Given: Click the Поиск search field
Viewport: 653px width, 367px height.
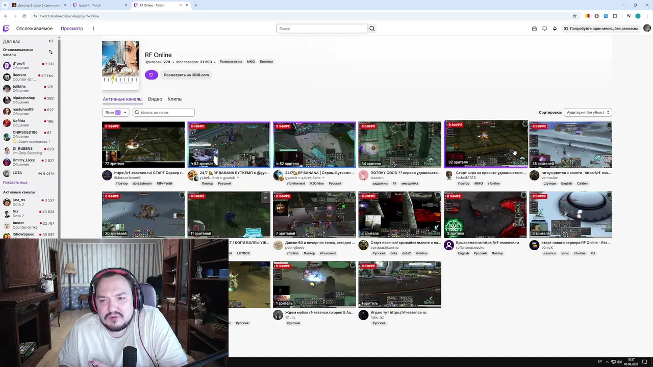Looking at the screenshot, I should tap(321, 29).
